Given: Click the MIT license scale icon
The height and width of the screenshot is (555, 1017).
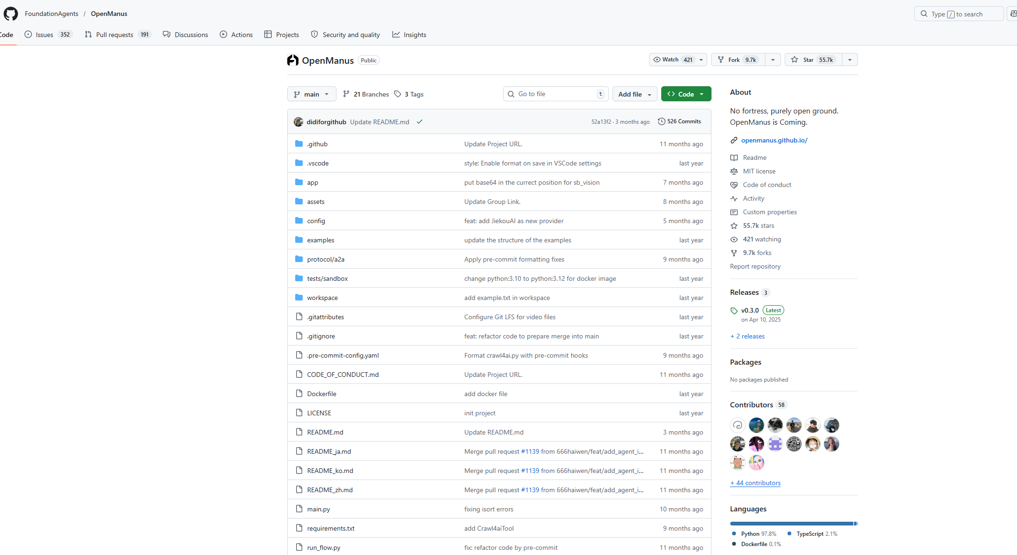Looking at the screenshot, I should pos(734,171).
